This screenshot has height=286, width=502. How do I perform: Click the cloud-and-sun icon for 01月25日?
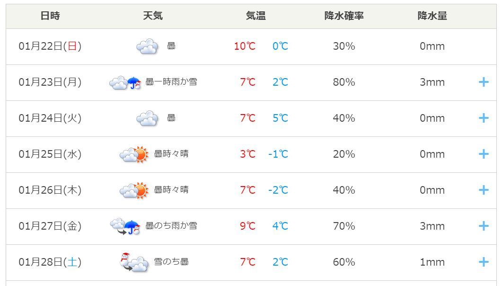pyautogui.click(x=134, y=154)
